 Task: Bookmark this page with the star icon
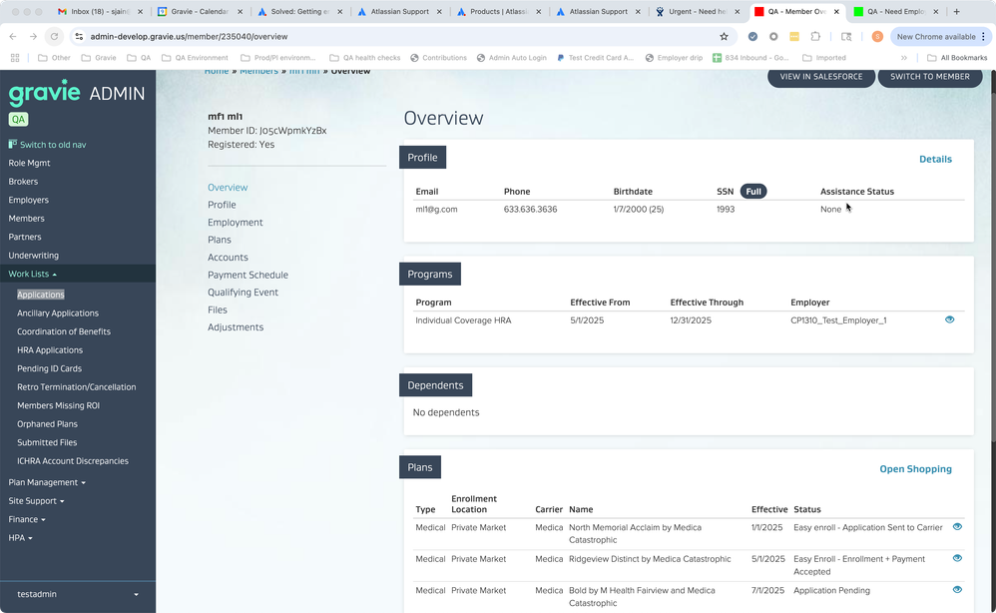pos(724,37)
